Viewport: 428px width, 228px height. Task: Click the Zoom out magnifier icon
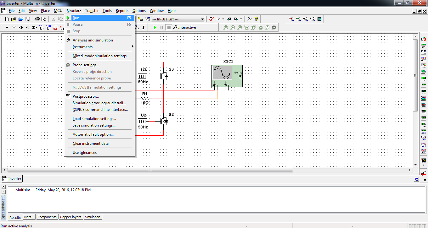(x=299, y=19)
